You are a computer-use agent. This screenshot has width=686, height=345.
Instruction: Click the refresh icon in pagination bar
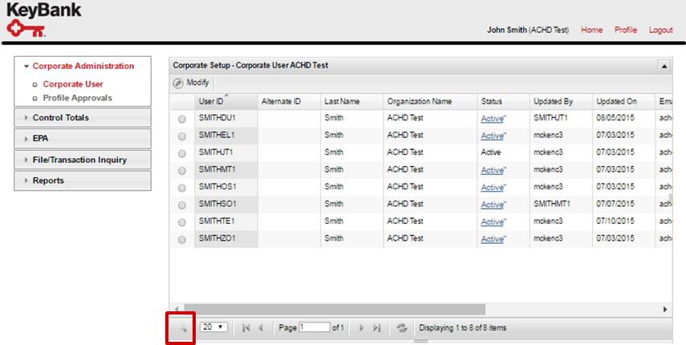pyautogui.click(x=402, y=327)
